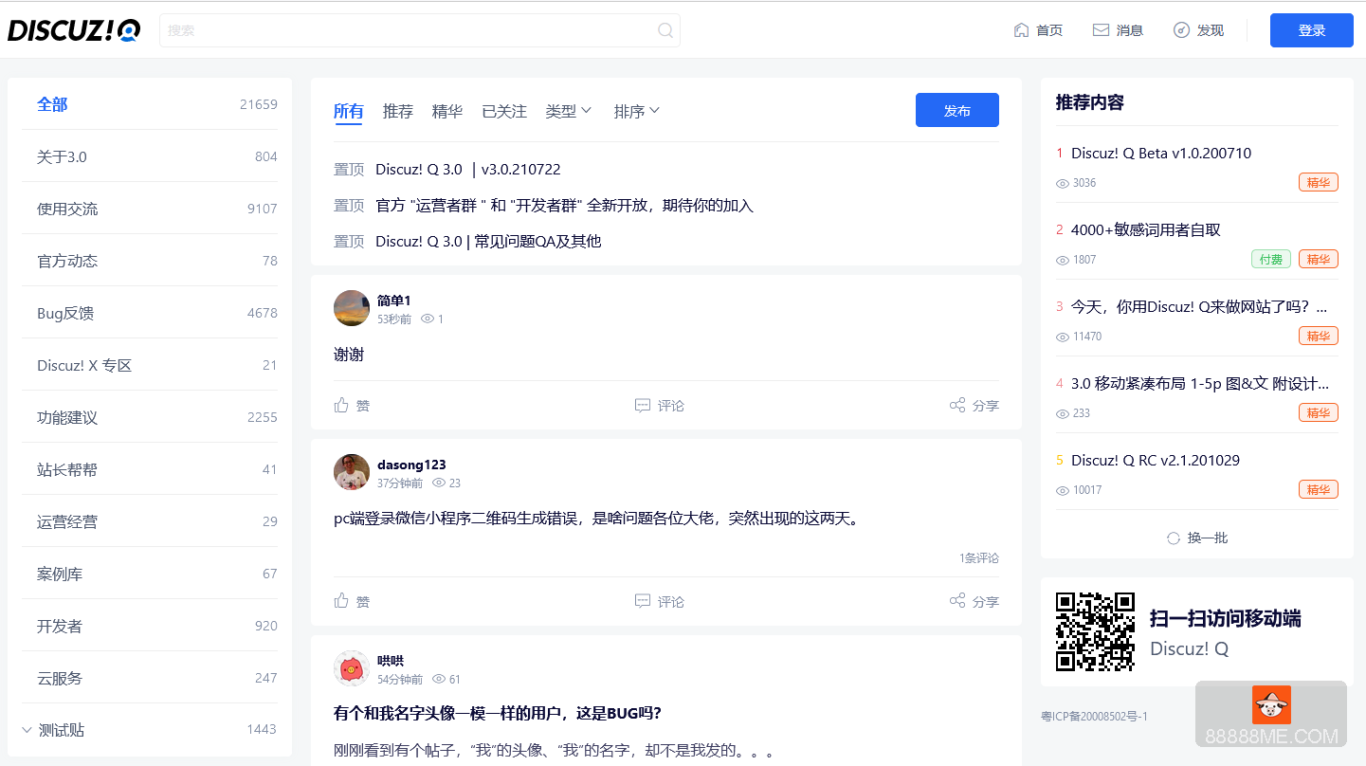The width and height of the screenshot is (1366, 766).
Task: Open dasong123's avatar
Action: tap(352, 472)
